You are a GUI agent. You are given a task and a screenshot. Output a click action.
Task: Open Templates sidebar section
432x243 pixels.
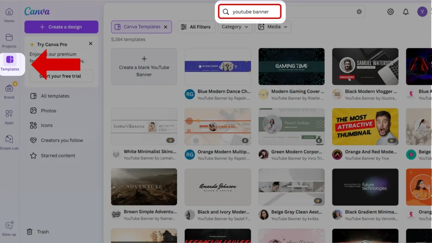(x=10, y=63)
